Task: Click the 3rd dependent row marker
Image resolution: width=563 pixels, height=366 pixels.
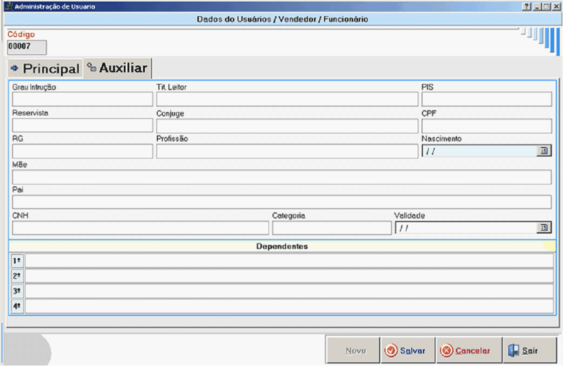Action: [x=17, y=291]
